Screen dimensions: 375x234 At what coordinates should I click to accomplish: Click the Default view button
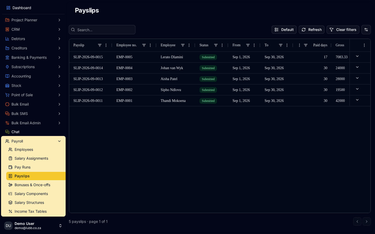pyautogui.click(x=284, y=30)
